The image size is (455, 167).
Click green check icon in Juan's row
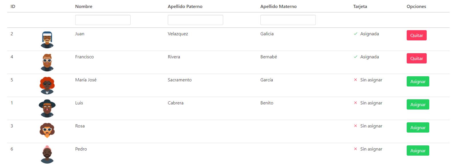click(x=356, y=34)
